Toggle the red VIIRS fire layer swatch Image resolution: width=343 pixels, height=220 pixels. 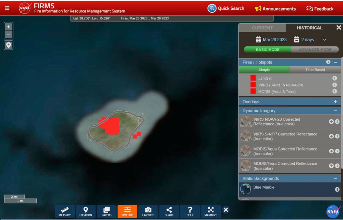pyautogui.click(x=253, y=85)
